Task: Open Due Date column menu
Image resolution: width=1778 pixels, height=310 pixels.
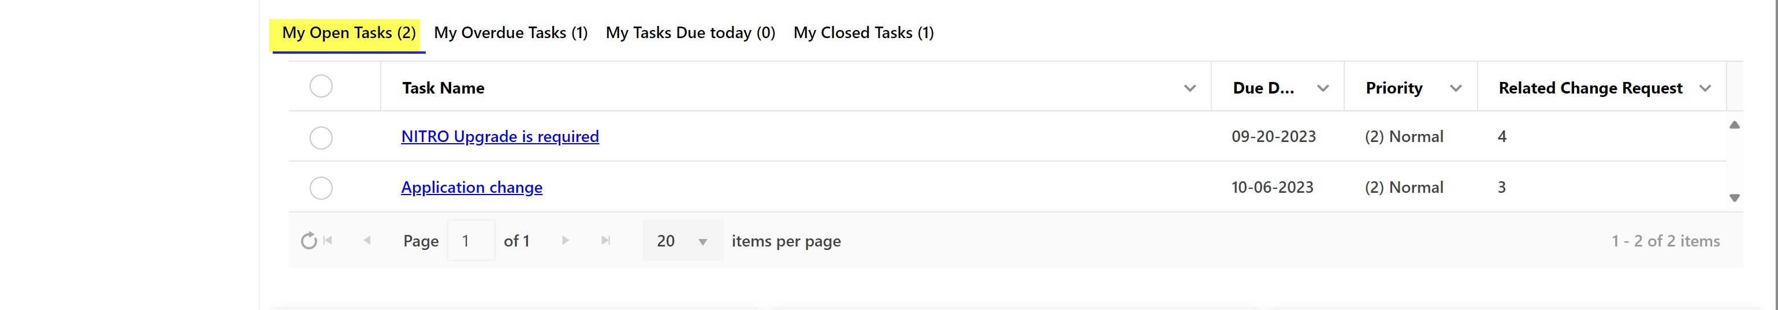Action: click(x=1322, y=88)
